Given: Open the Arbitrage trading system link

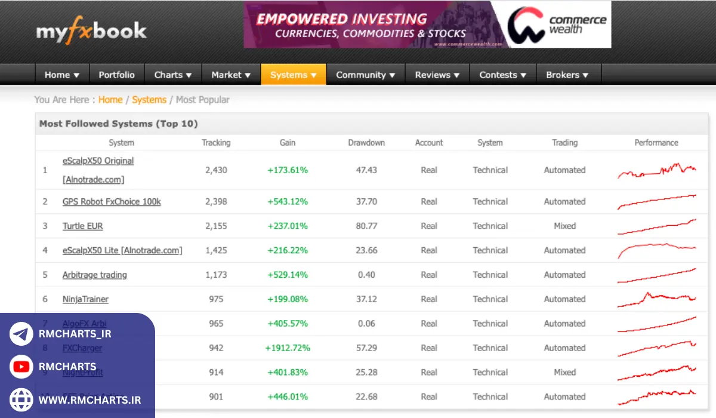Looking at the screenshot, I should click(x=95, y=275).
